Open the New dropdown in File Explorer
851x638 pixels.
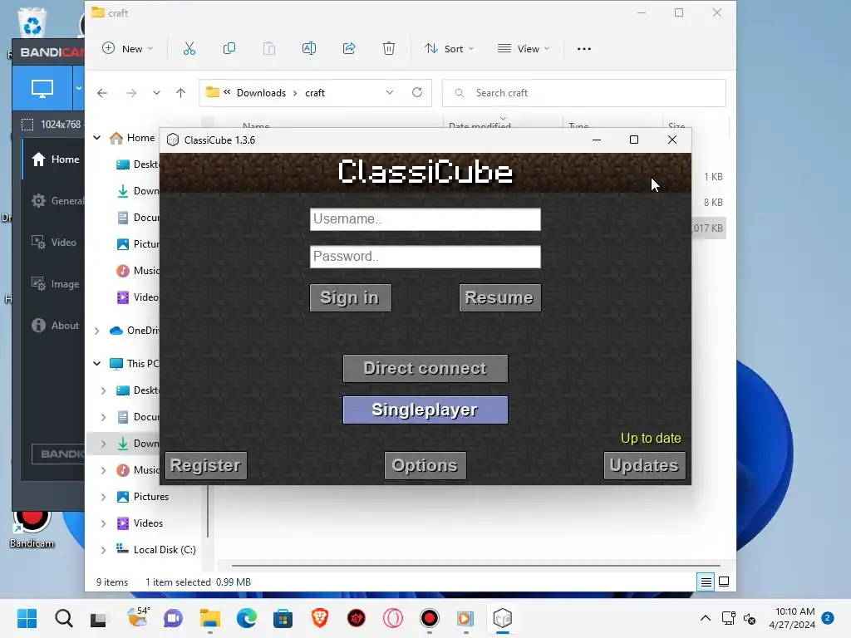pyautogui.click(x=127, y=49)
